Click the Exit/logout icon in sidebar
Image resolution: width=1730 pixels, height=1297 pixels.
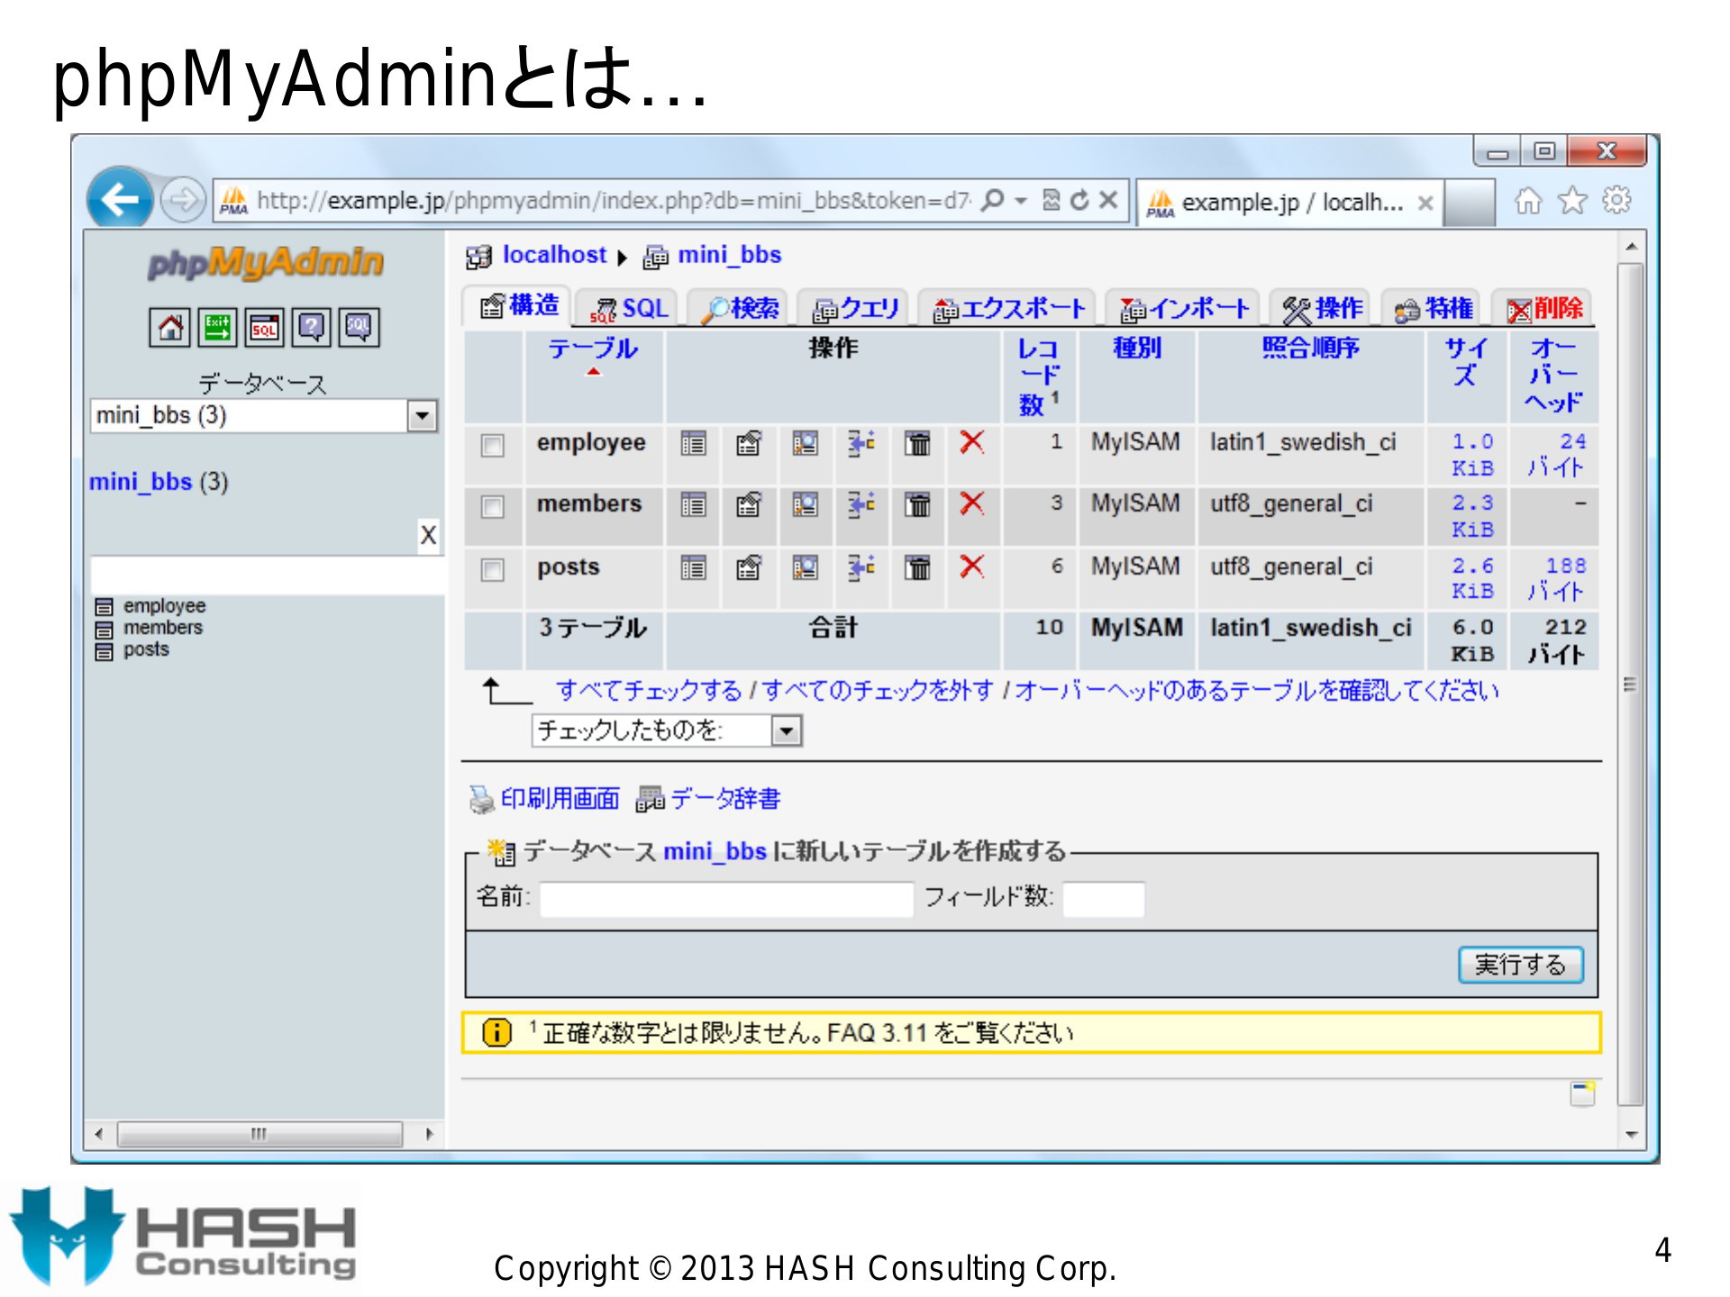pos(217,328)
